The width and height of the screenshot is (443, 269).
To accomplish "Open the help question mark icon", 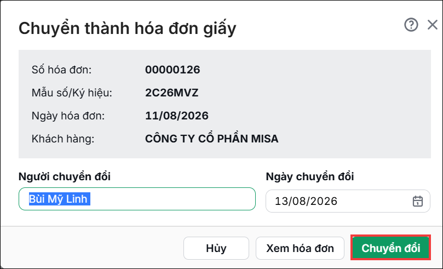I will [x=411, y=25].
